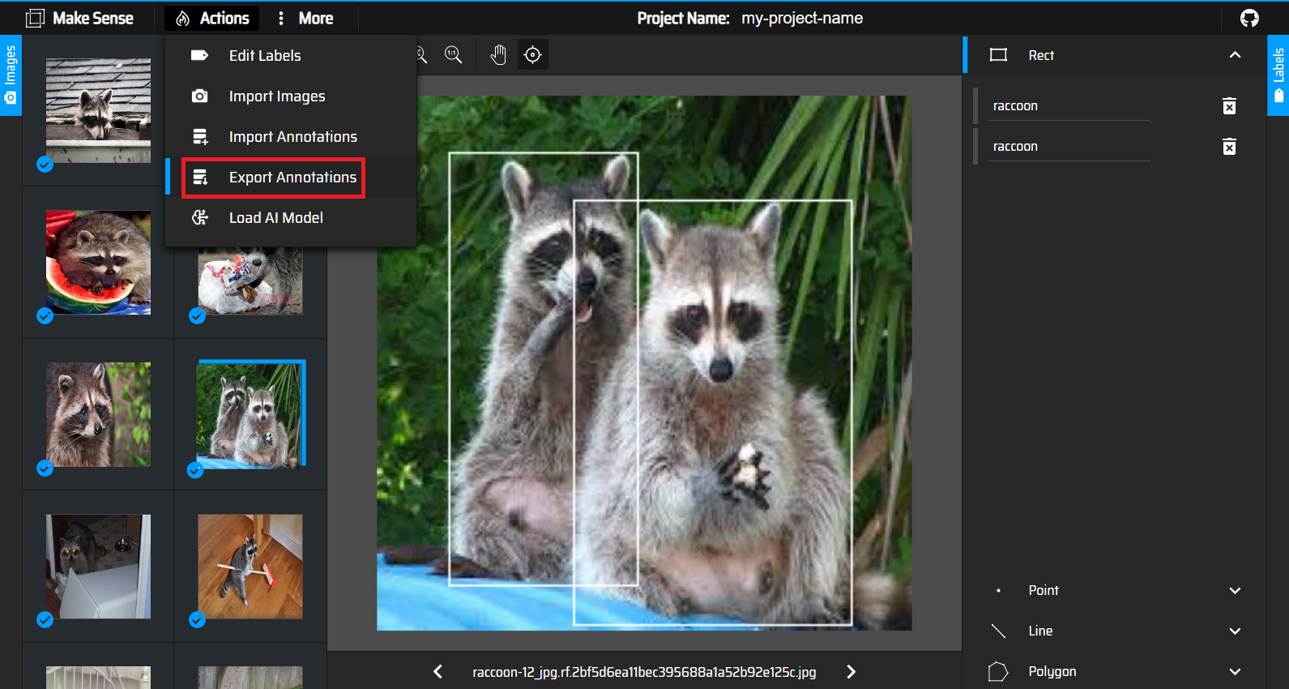The height and width of the screenshot is (689, 1289).
Task: Select the raccoon near refrigerator thumbnail
Action: click(x=98, y=567)
